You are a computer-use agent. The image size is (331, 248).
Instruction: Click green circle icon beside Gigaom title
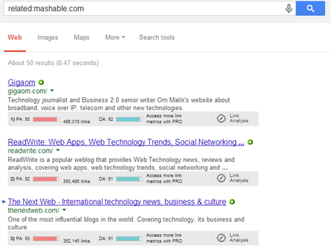[41, 83]
